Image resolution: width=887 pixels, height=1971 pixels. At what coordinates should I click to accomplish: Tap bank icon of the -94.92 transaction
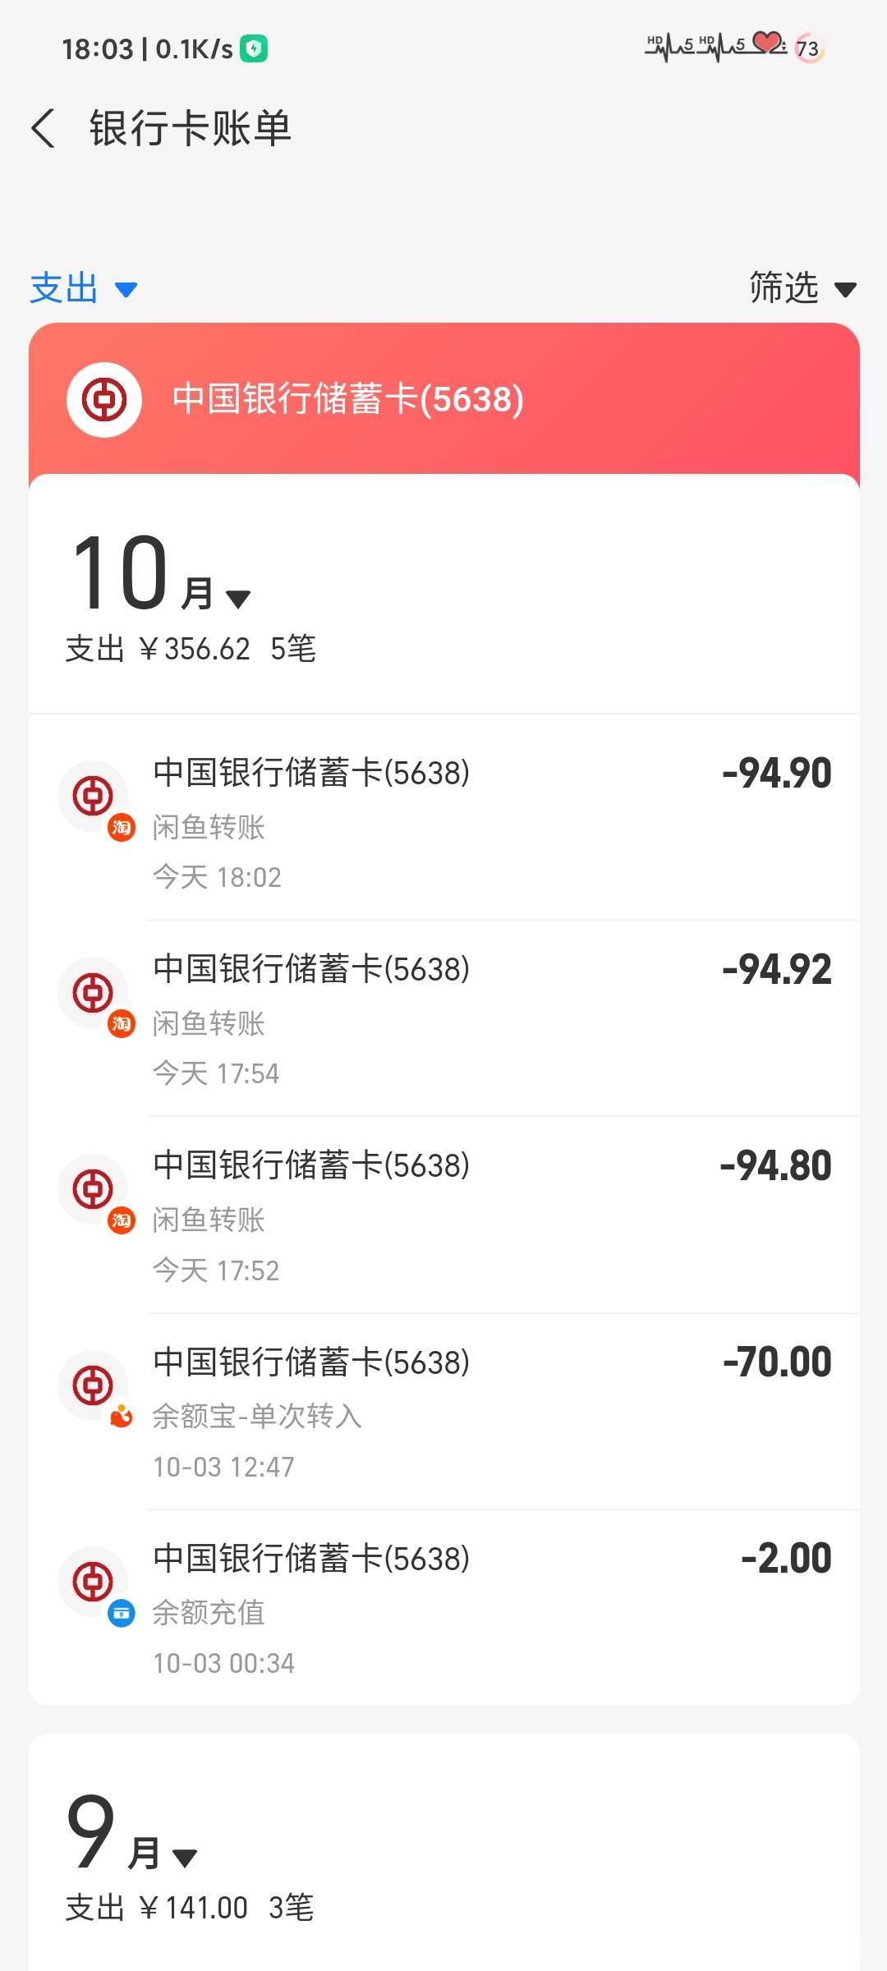click(93, 992)
